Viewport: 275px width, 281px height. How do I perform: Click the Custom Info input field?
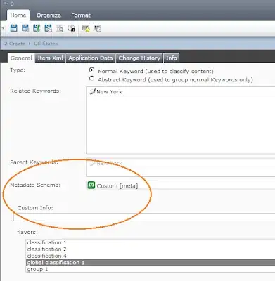[x=144, y=217]
